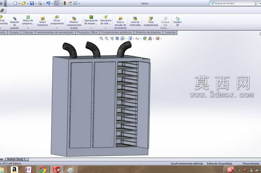261x173 pixels.
Task: Click the left cabinet door on the model
Action: [x=81, y=105]
